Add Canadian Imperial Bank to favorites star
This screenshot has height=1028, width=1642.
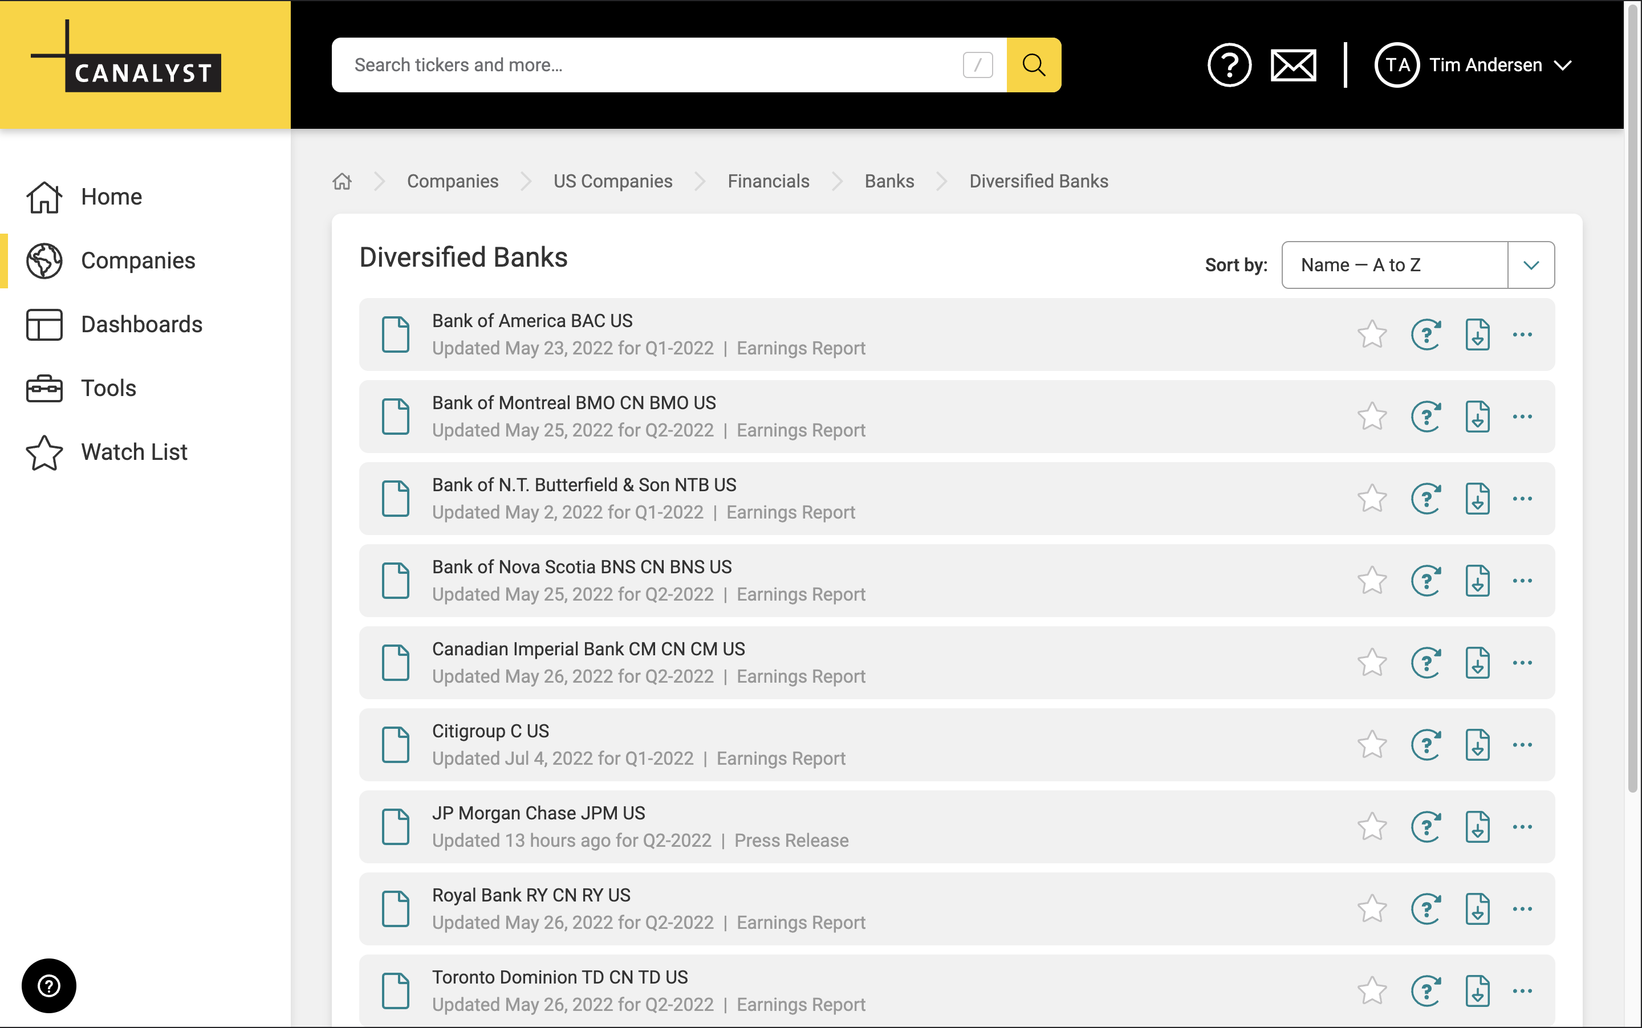click(1372, 662)
